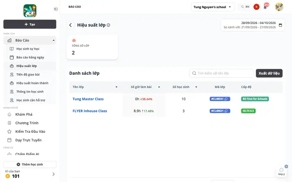Click the date range 28/09/2026 - 04/10/2026
292x182 pixels.
258,23
